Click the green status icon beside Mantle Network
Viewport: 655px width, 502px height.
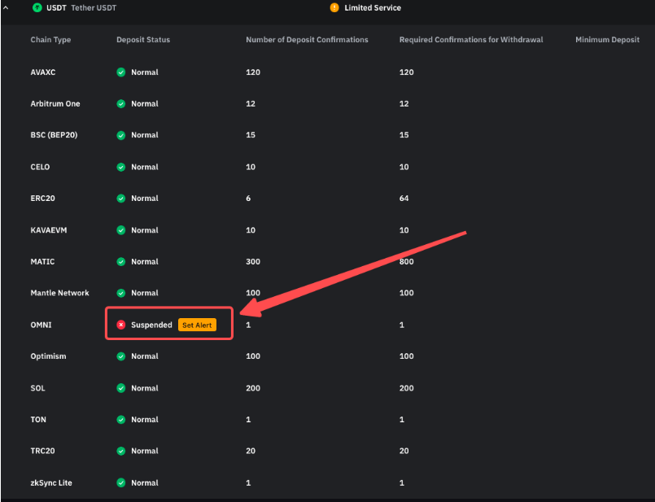[121, 292]
